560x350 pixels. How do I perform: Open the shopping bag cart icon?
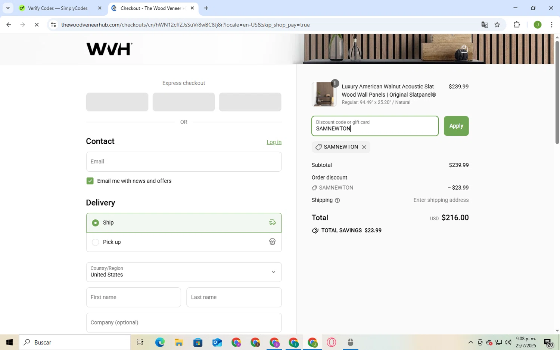coord(464,49)
